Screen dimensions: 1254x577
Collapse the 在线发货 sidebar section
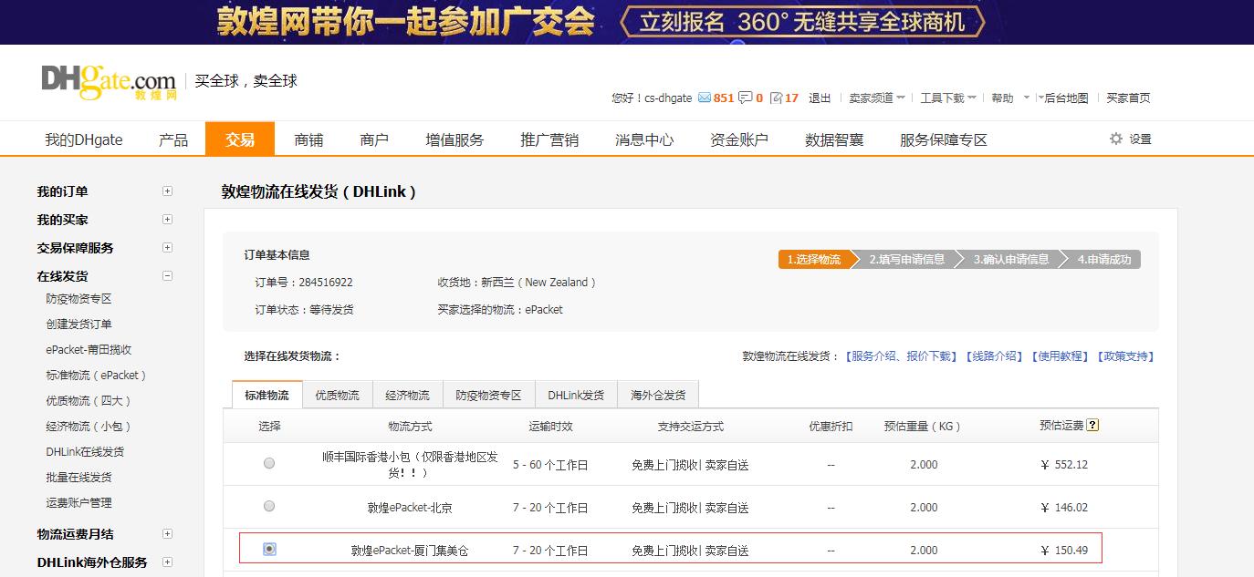coord(168,275)
